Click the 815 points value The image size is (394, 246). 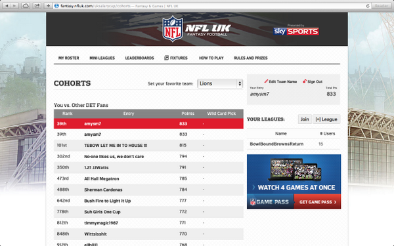[183, 145]
